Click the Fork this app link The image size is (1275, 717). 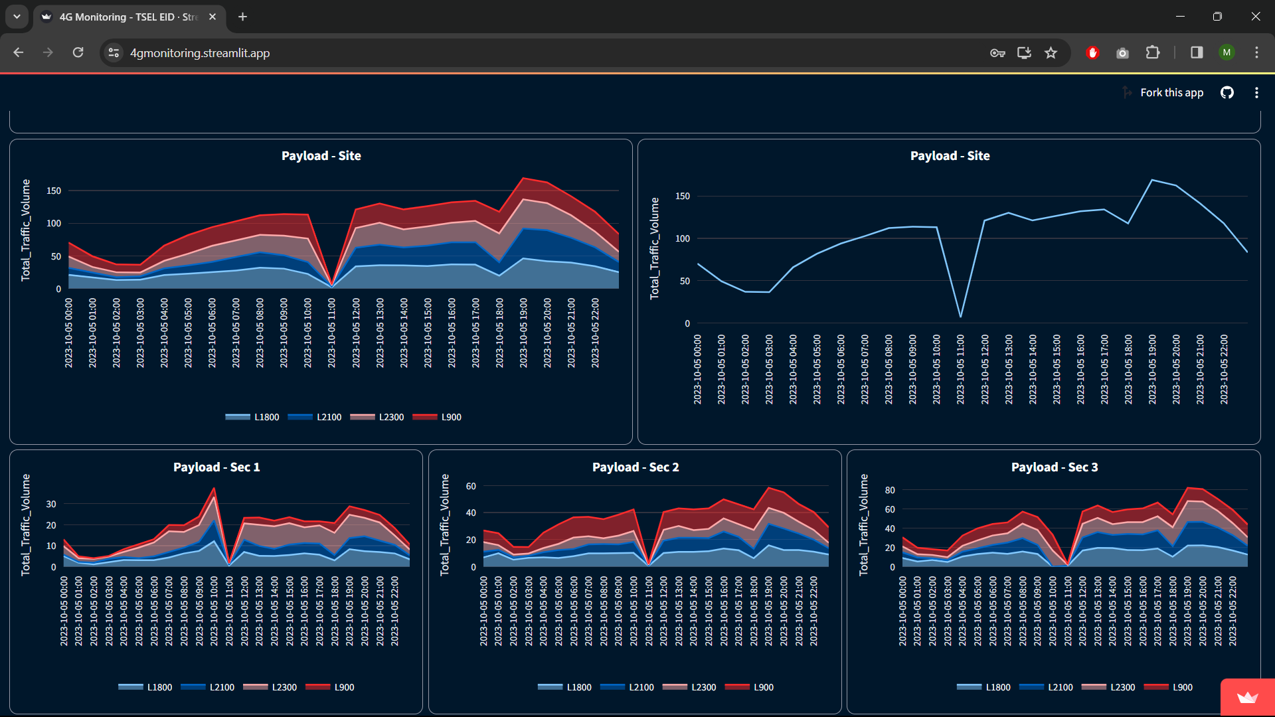coord(1171,93)
